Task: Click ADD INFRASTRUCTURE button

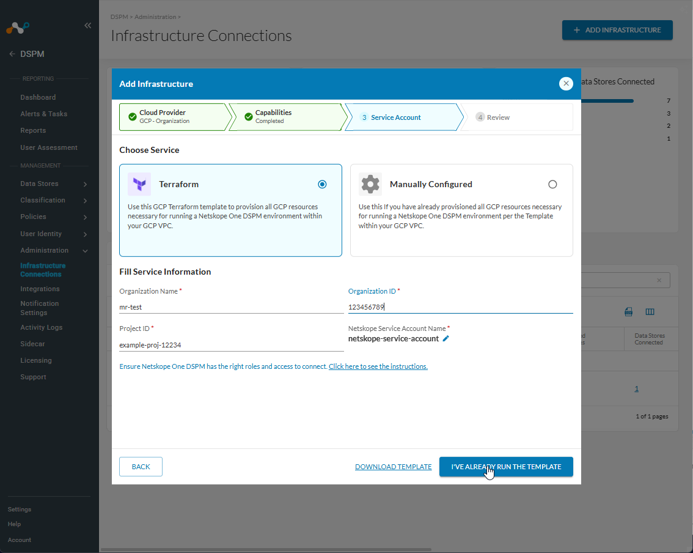Action: click(x=617, y=30)
